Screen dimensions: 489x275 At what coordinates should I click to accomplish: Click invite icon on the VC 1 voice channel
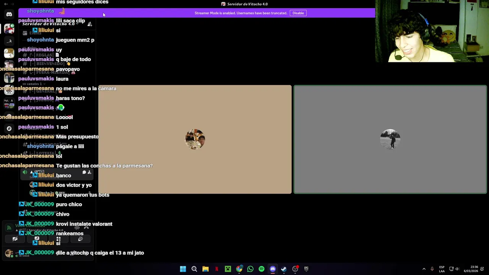click(x=89, y=173)
